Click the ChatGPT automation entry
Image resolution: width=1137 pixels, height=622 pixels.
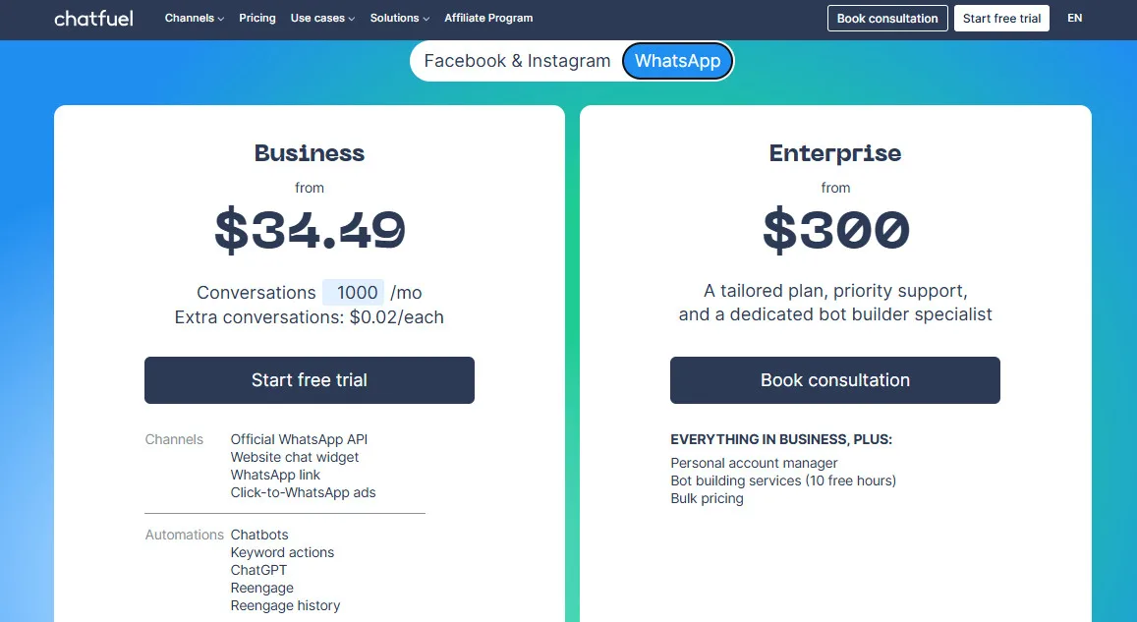(x=258, y=570)
